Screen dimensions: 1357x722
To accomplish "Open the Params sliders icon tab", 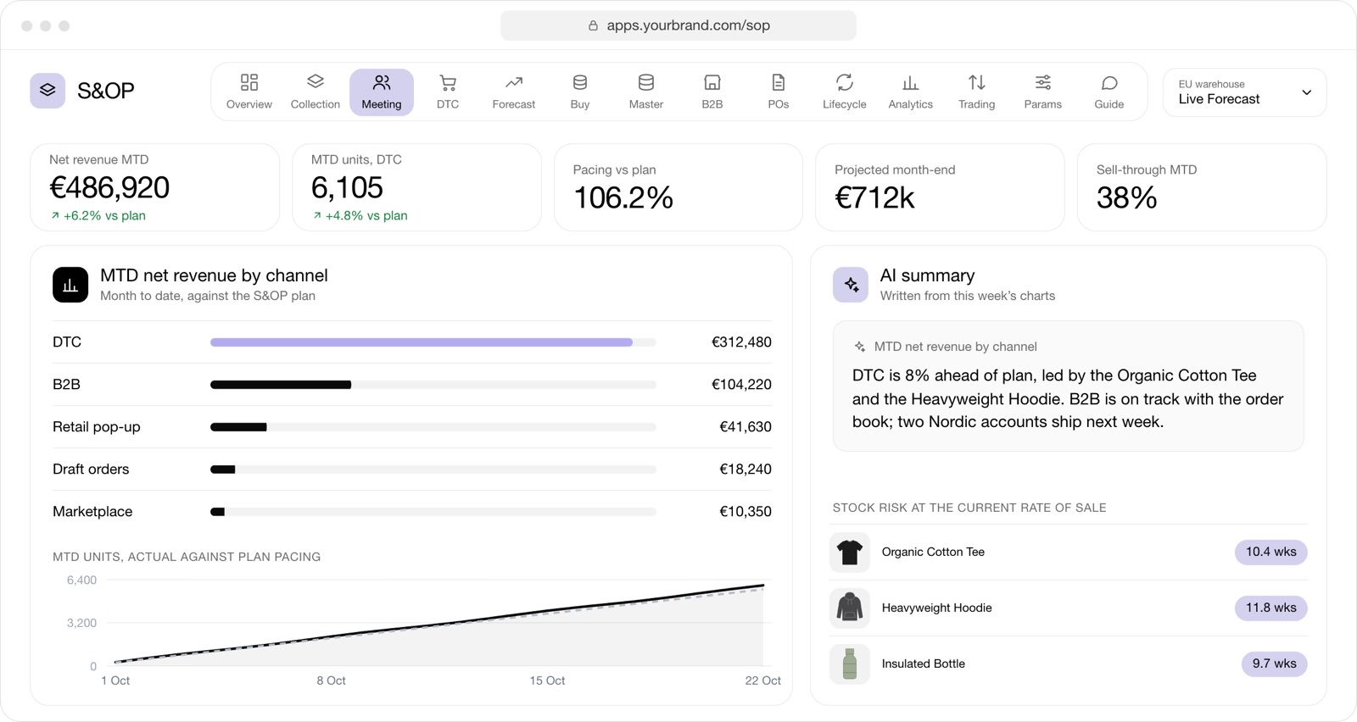I will [x=1043, y=92].
